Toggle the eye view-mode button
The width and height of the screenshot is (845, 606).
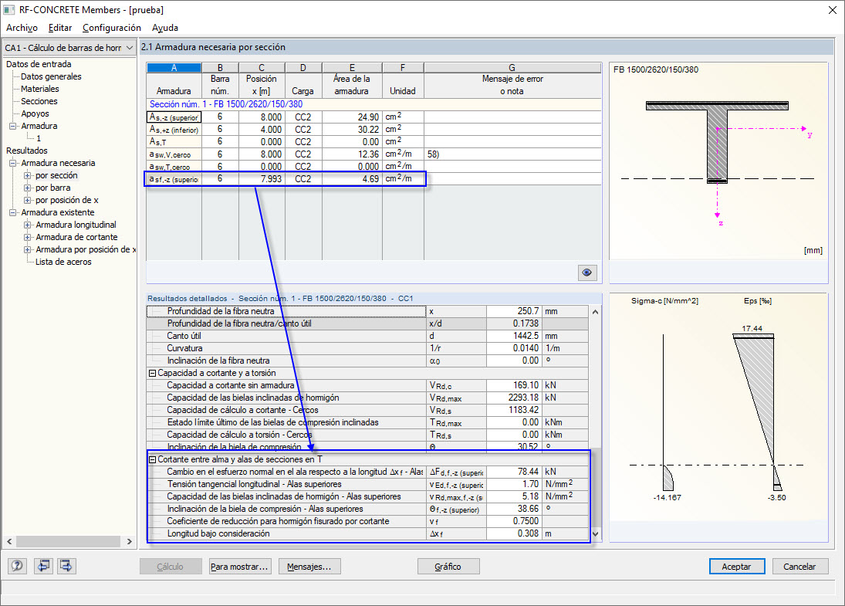pyautogui.click(x=586, y=273)
